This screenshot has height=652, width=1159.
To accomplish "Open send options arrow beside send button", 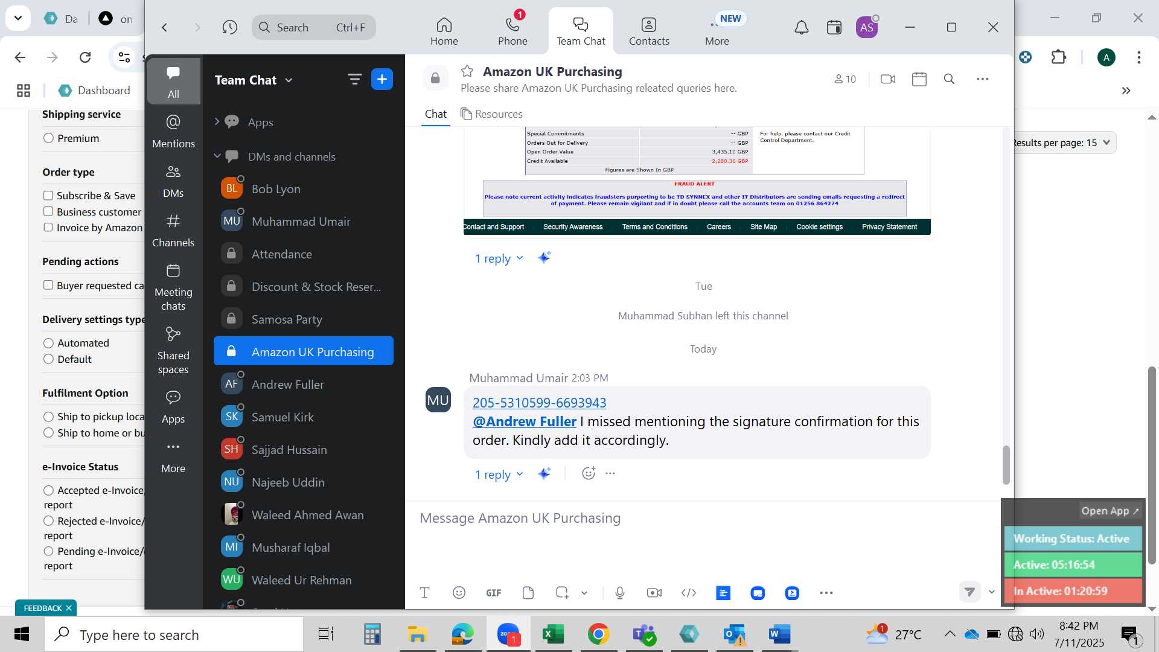I will point(991,592).
